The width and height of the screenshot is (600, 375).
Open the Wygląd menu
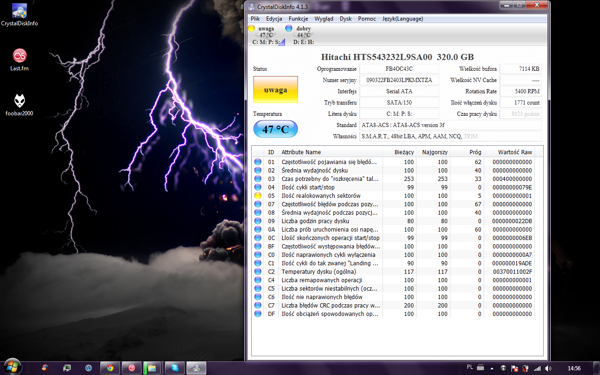point(324,19)
